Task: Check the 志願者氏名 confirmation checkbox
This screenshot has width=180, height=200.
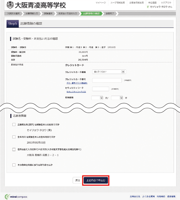Action: click(14, 125)
